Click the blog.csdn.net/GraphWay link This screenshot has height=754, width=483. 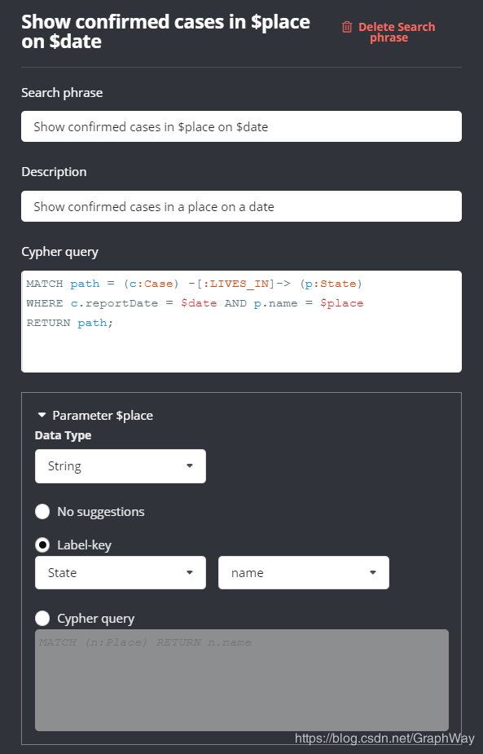pyautogui.click(x=384, y=739)
